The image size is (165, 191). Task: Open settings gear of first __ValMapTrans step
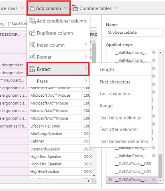(x=153, y=53)
